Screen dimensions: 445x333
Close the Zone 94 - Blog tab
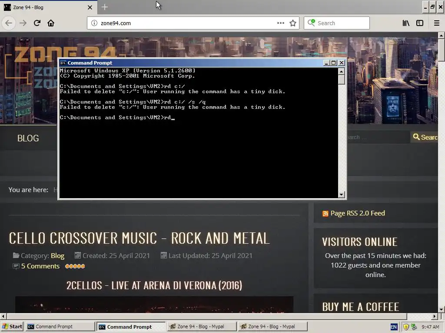90,7
